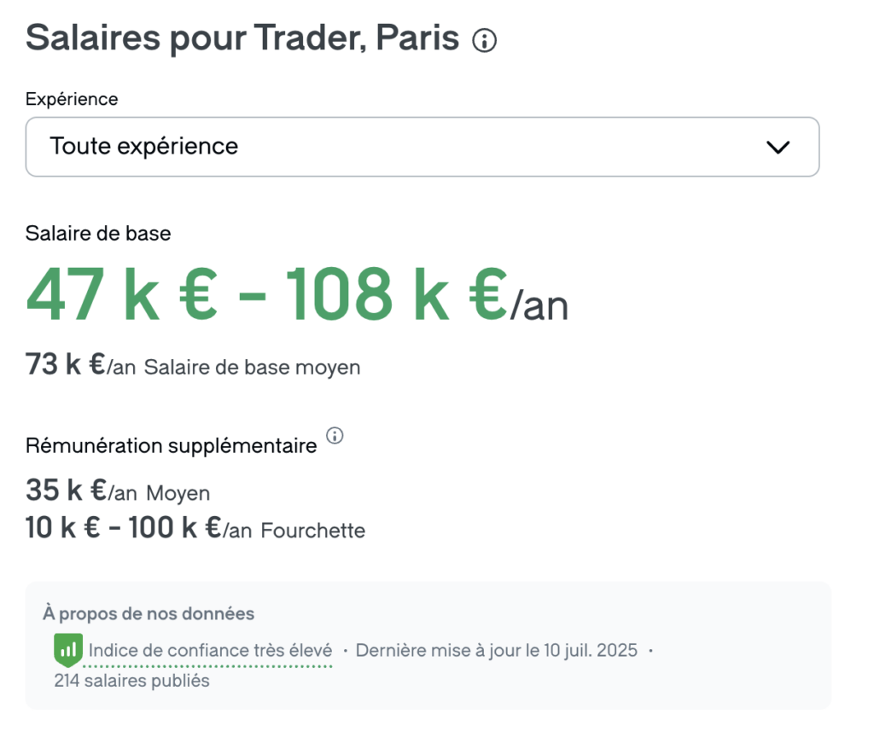Expand the experience dropdown chevron arrow
Screen dimensions: 874x737
(x=778, y=147)
